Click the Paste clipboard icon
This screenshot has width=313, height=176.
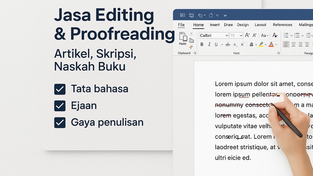coord(183,37)
